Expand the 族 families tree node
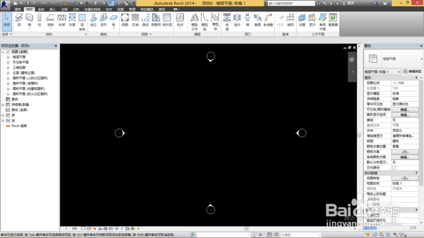 [3, 115]
